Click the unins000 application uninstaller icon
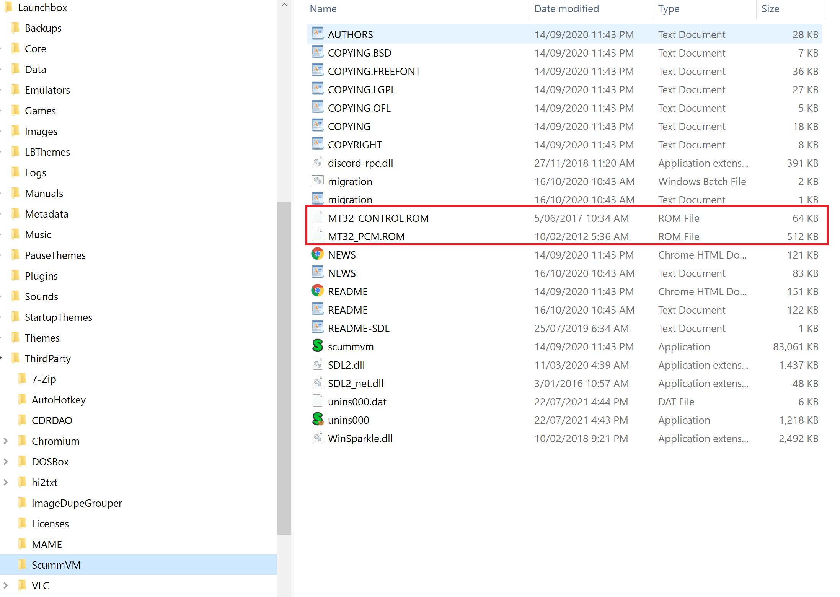This screenshot has height=597, width=840. click(x=317, y=419)
